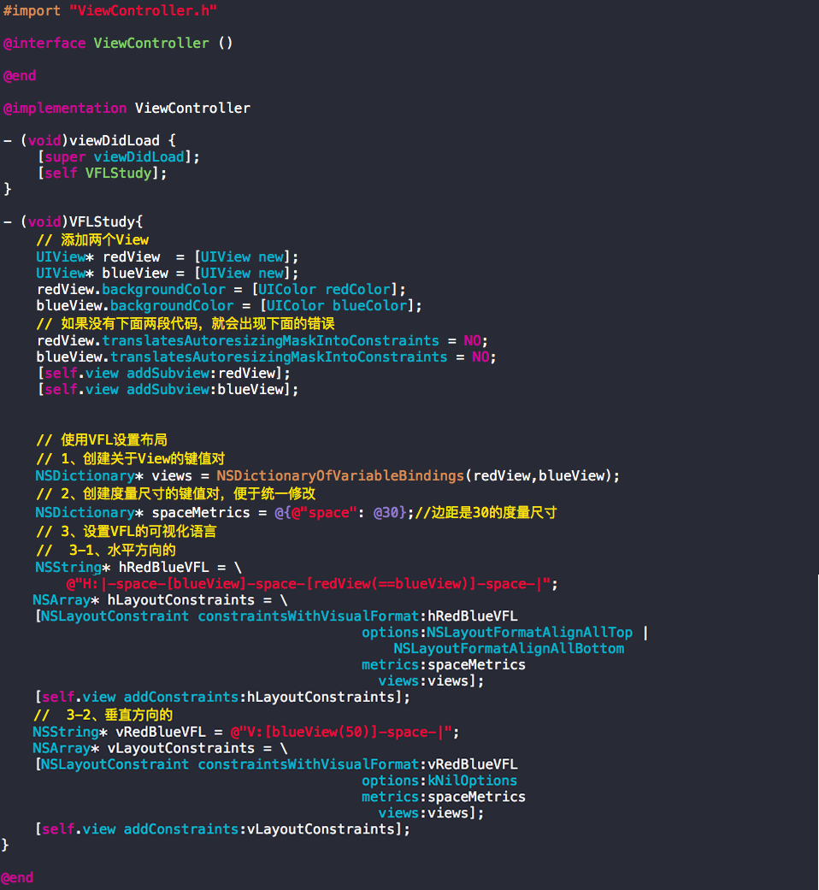Click the blueView = [UIView new] line
This screenshot has width=819, height=890.
click(168, 274)
